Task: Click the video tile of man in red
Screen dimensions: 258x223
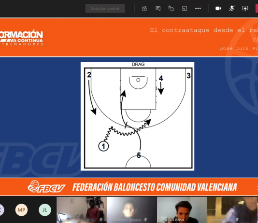Action: click(x=82, y=210)
